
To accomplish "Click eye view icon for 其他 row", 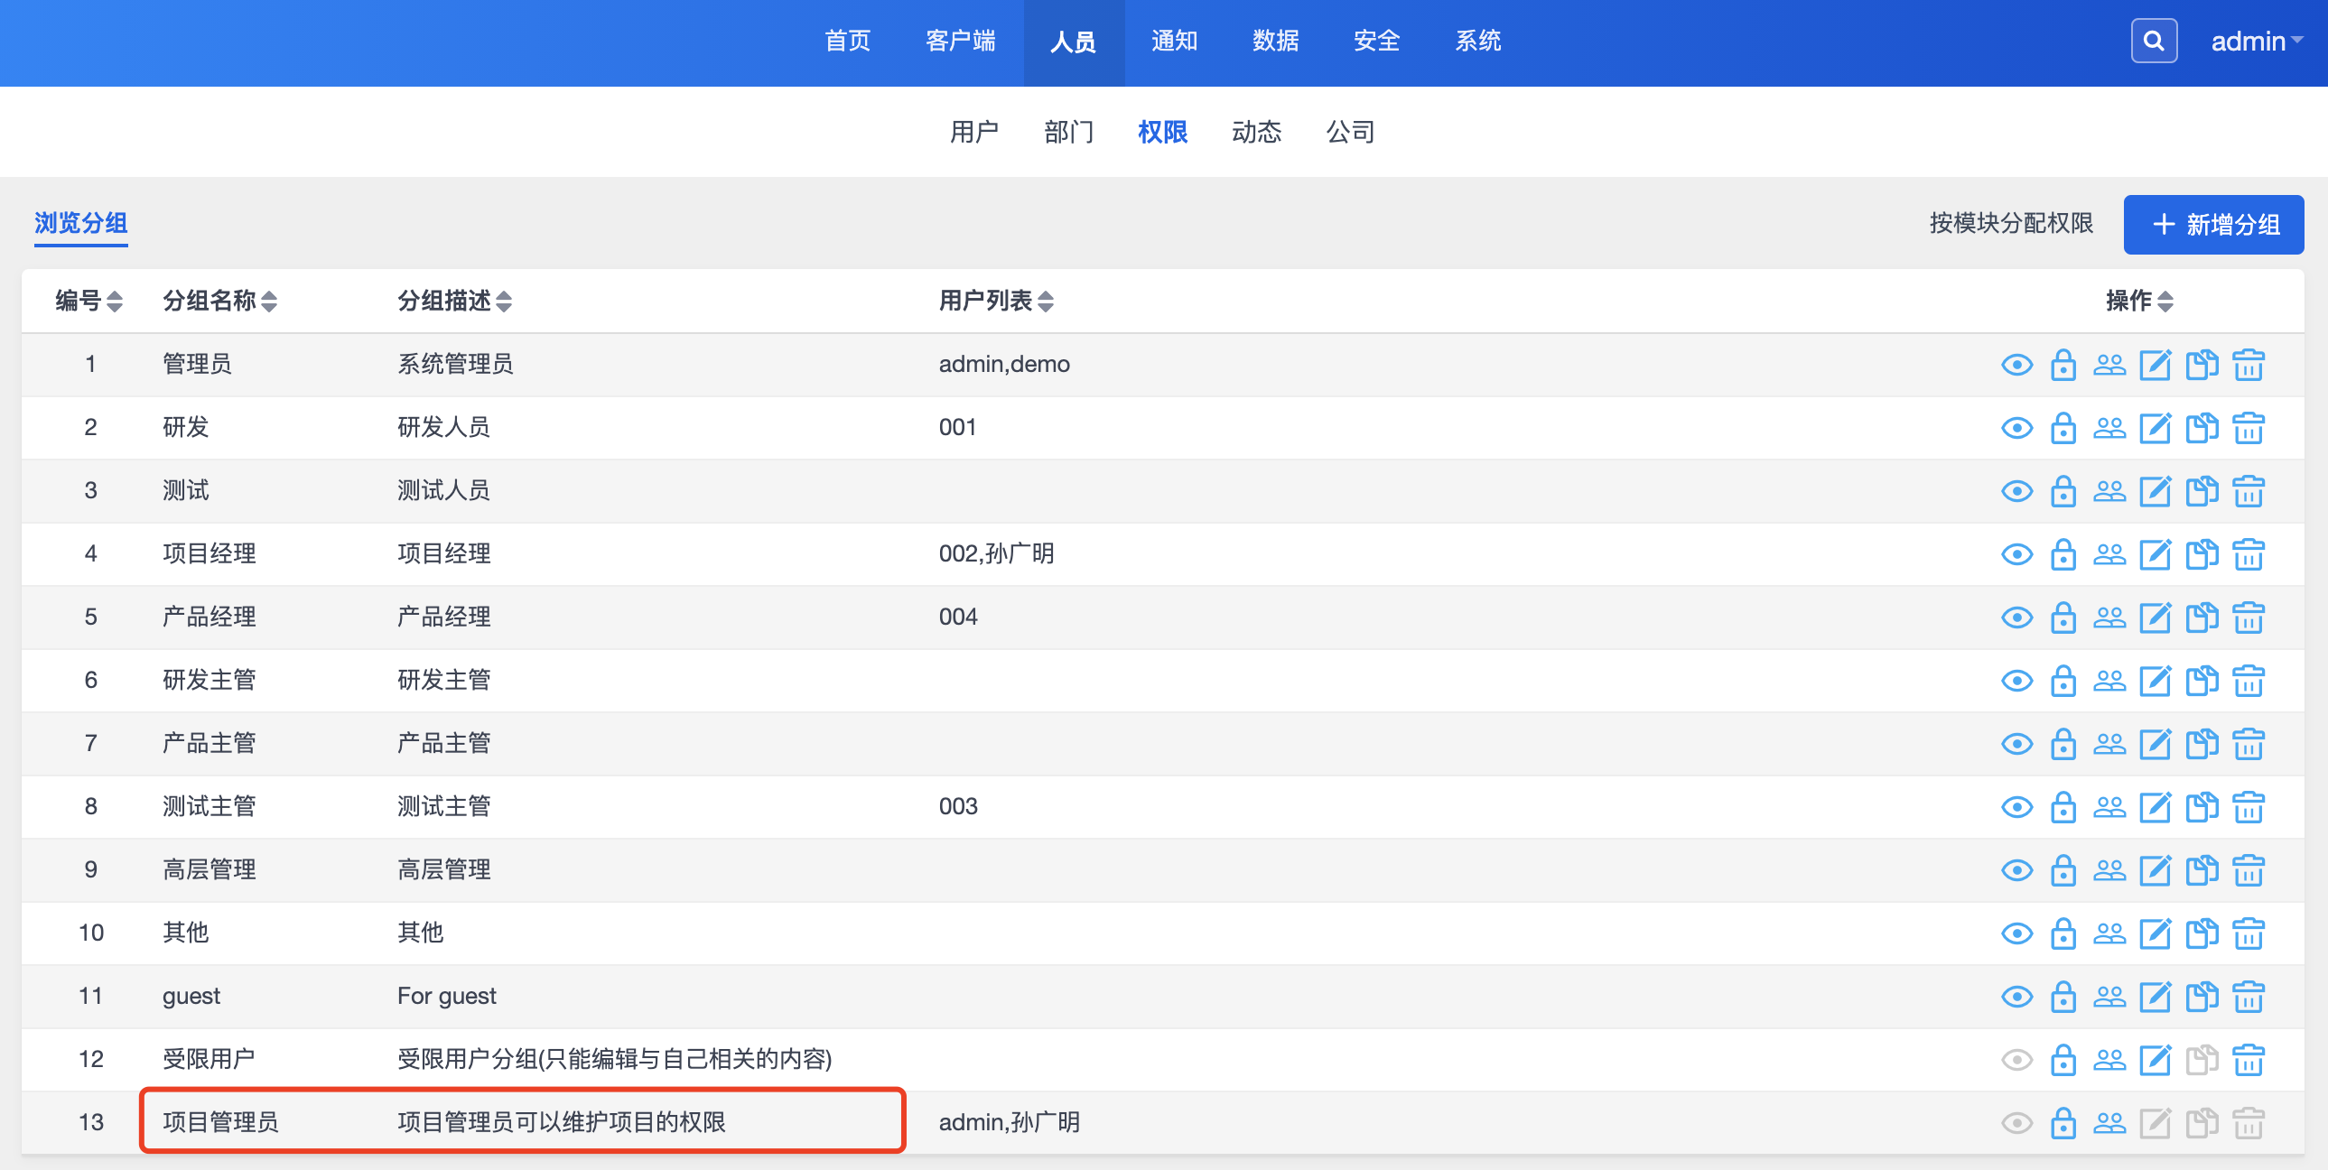I will click(2016, 934).
